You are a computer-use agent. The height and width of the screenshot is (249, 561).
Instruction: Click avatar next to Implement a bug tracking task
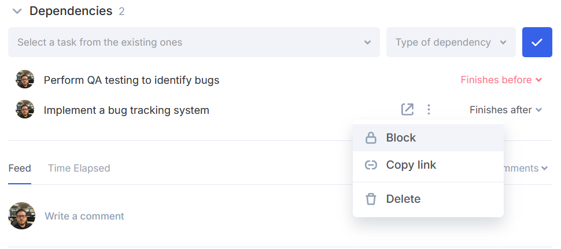[25, 109]
